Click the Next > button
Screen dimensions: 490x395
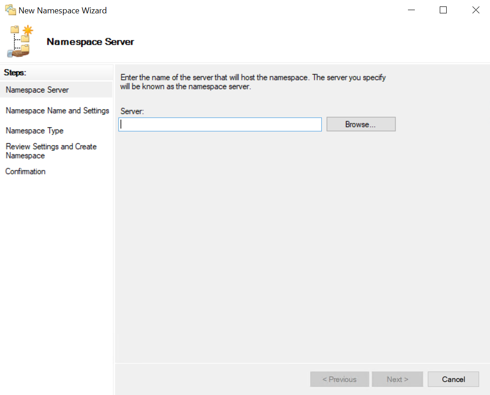click(397, 379)
